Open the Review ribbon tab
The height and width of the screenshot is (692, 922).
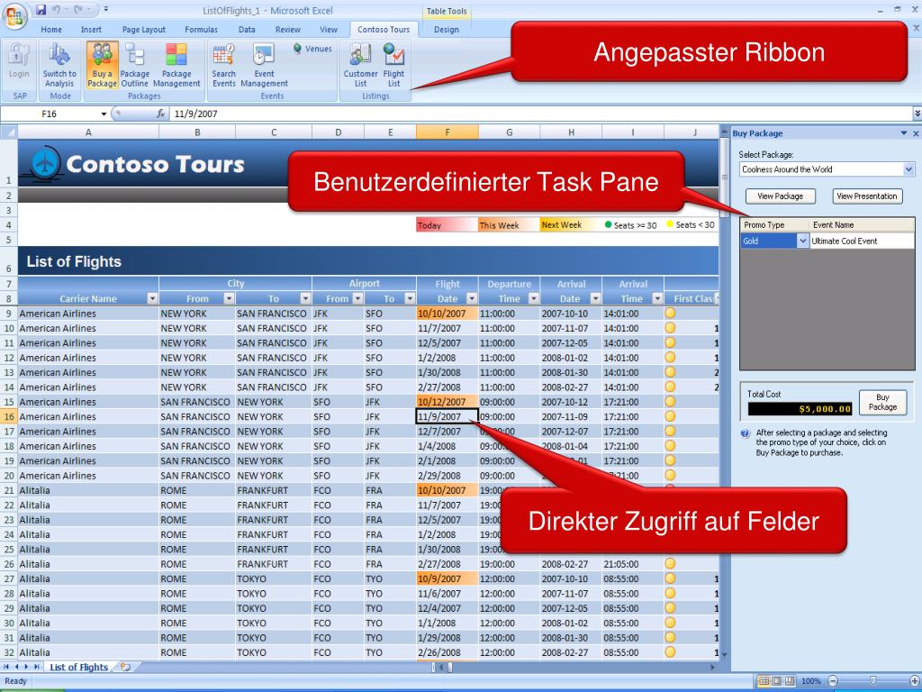click(x=288, y=30)
